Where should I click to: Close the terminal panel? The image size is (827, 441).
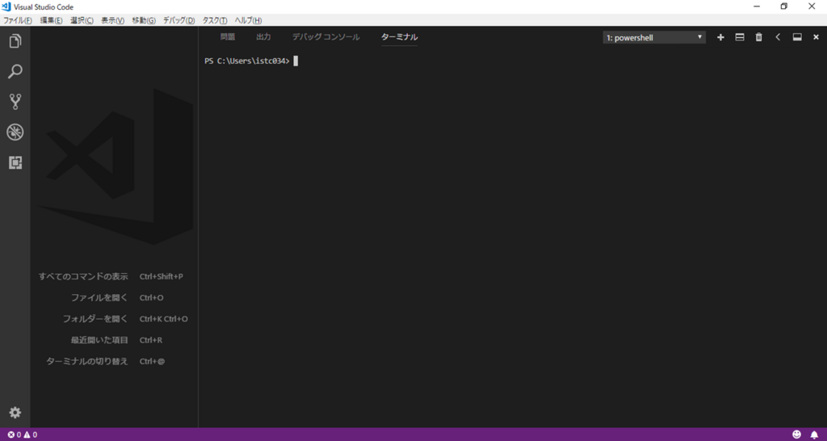coord(816,37)
